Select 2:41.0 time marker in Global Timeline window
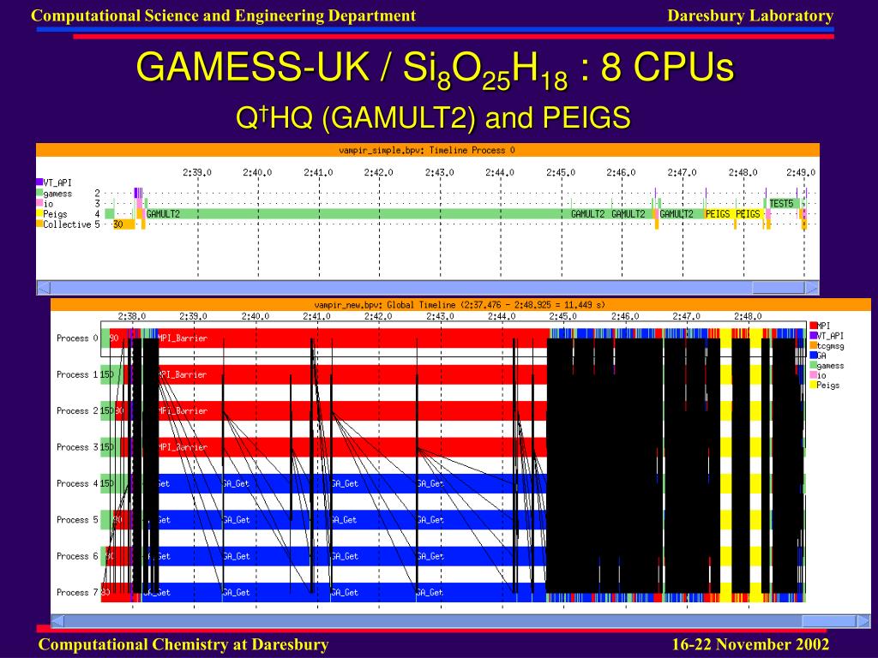878x658 pixels. (317, 316)
